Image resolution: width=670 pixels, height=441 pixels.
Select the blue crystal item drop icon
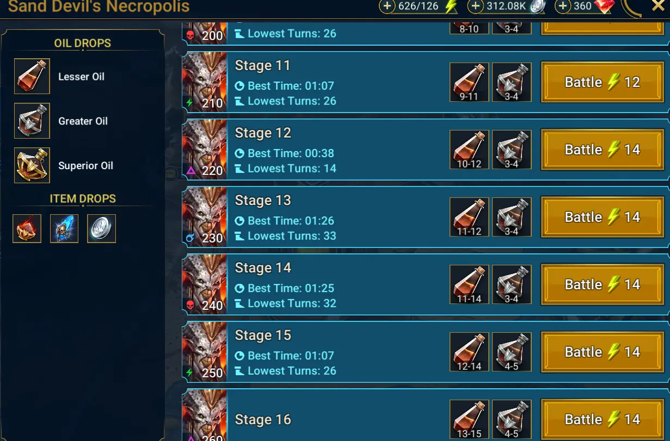pos(64,228)
